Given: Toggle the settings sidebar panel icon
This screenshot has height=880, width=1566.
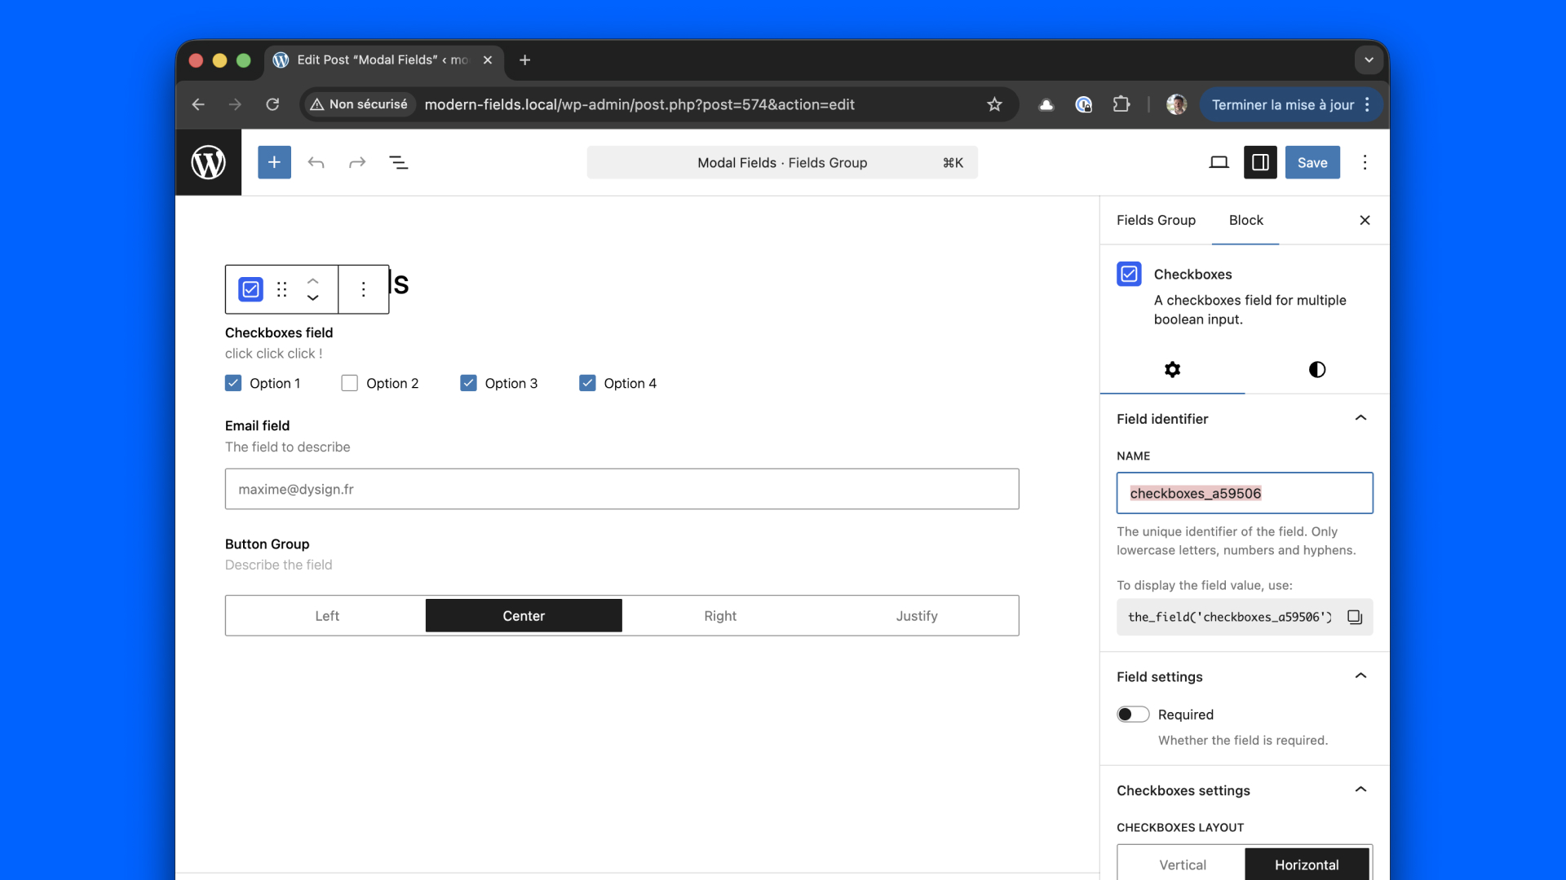Looking at the screenshot, I should pos(1259,162).
